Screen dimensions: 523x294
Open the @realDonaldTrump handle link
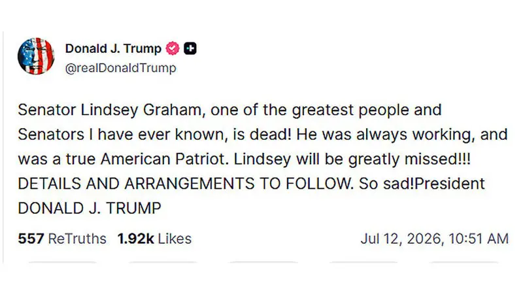[121, 68]
